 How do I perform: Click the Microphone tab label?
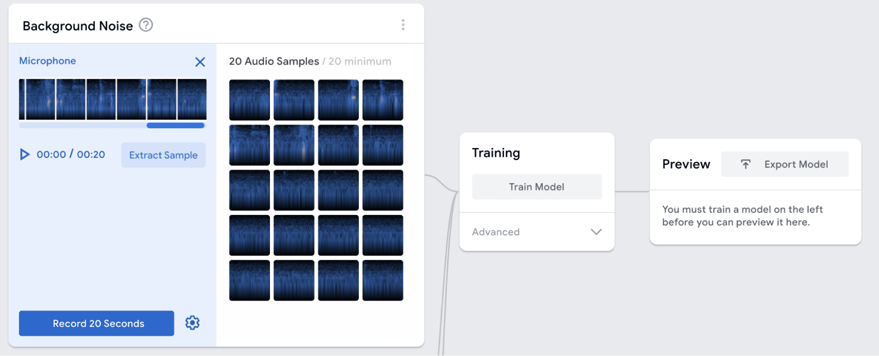(x=47, y=61)
